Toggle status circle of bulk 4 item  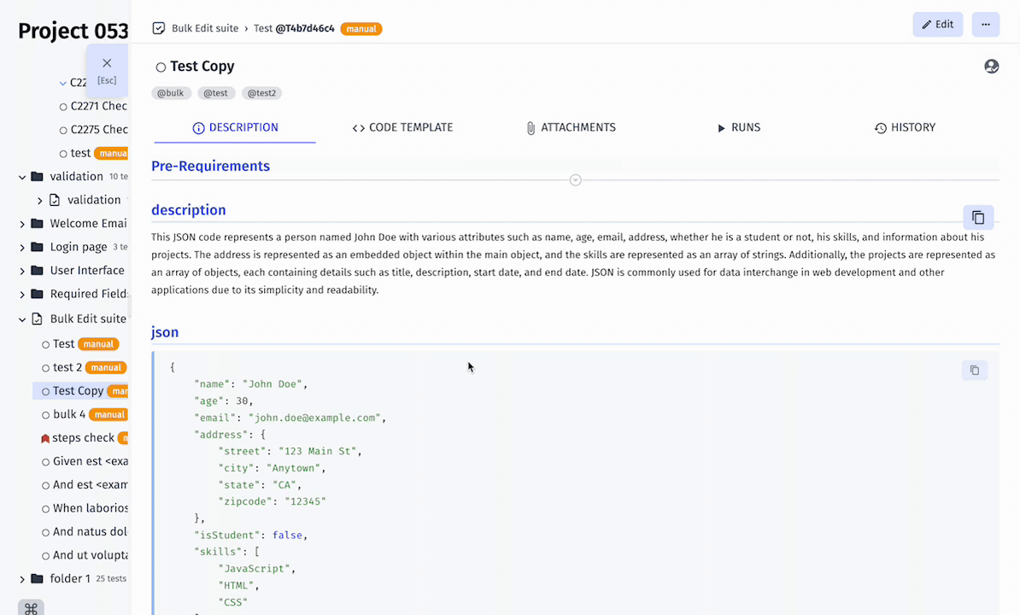(x=45, y=415)
